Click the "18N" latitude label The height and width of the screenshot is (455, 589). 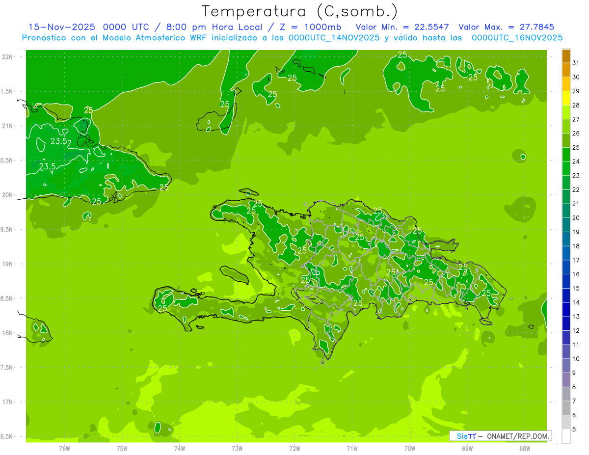pyautogui.click(x=7, y=333)
